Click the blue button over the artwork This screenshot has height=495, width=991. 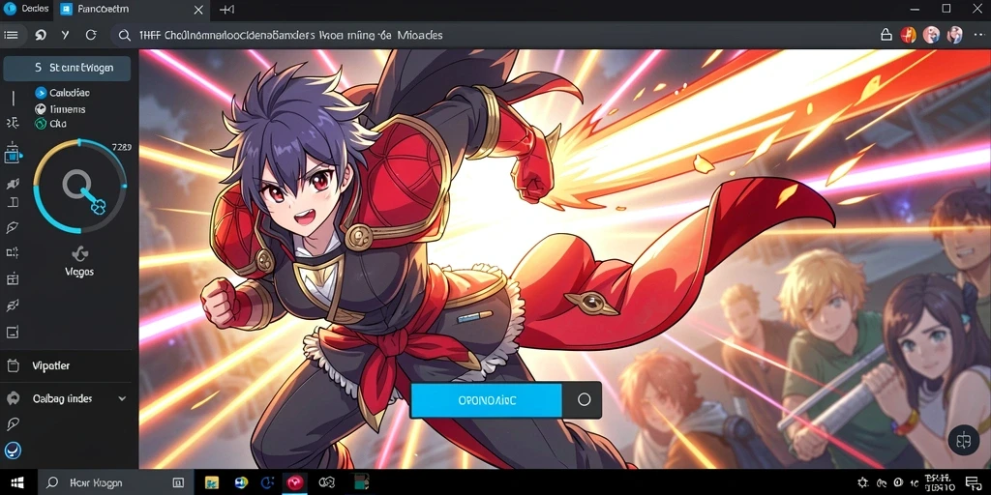click(486, 399)
